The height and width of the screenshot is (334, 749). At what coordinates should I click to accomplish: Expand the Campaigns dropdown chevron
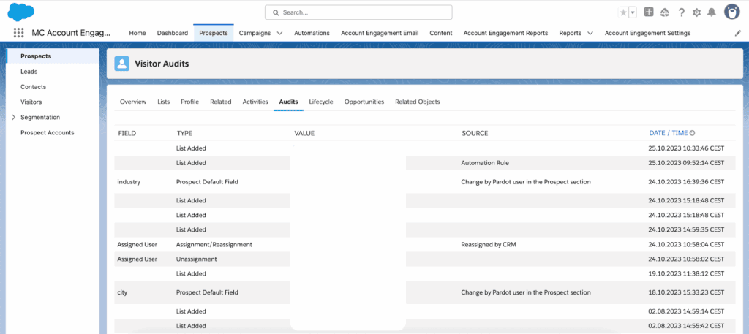tap(279, 34)
